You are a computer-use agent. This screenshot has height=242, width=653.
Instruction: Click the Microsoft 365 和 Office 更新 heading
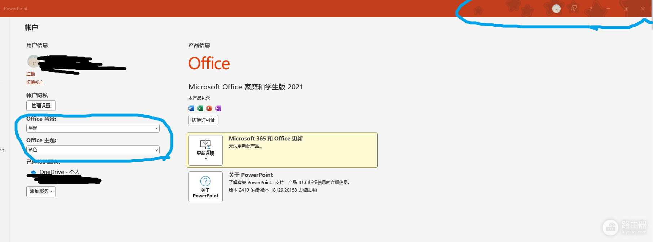click(x=266, y=139)
